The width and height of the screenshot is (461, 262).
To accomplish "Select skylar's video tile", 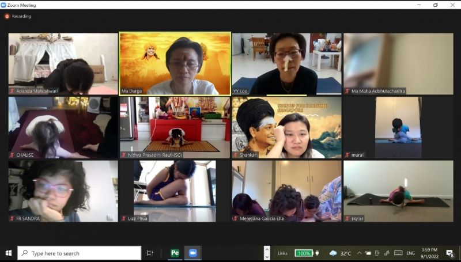I will tap(399, 191).
